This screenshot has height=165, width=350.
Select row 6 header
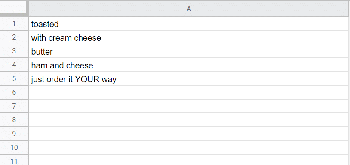14,93
